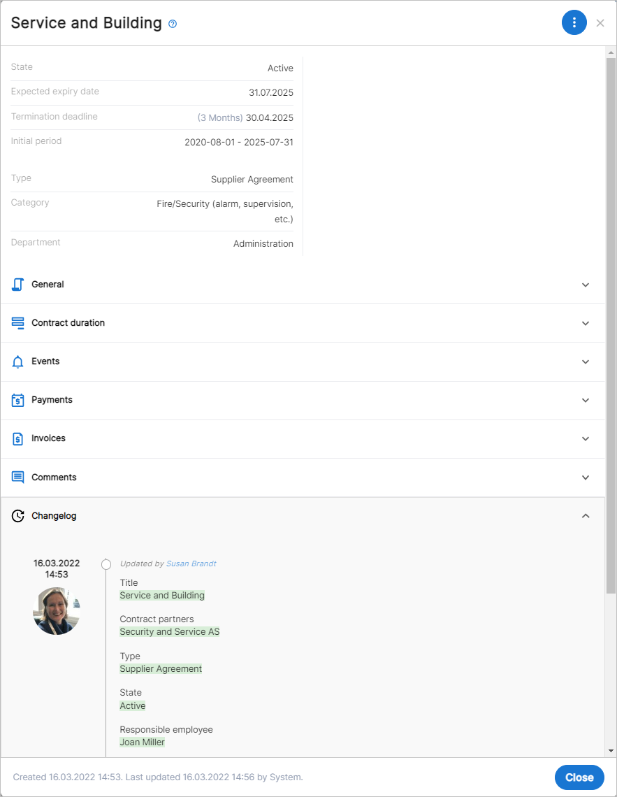617x797 pixels.
Task: Select the 'Active' state value at top
Action: tap(280, 68)
